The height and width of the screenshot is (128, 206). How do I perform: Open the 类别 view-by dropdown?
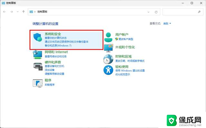[167, 23]
